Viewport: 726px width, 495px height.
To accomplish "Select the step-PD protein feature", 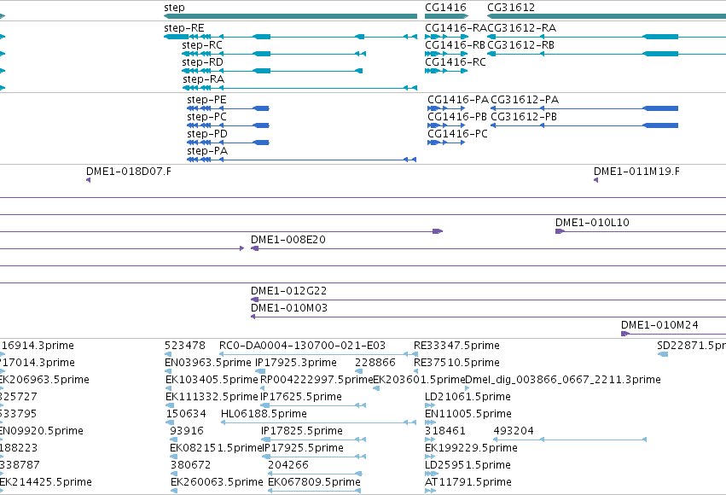I will [x=228, y=143].
